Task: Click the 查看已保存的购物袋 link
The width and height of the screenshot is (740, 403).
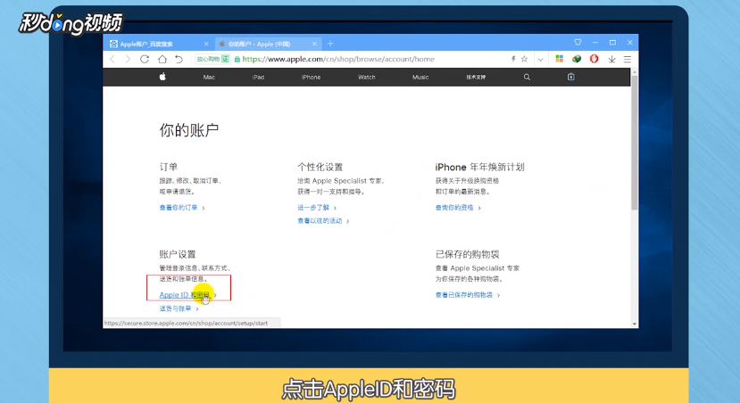Action: click(x=467, y=294)
